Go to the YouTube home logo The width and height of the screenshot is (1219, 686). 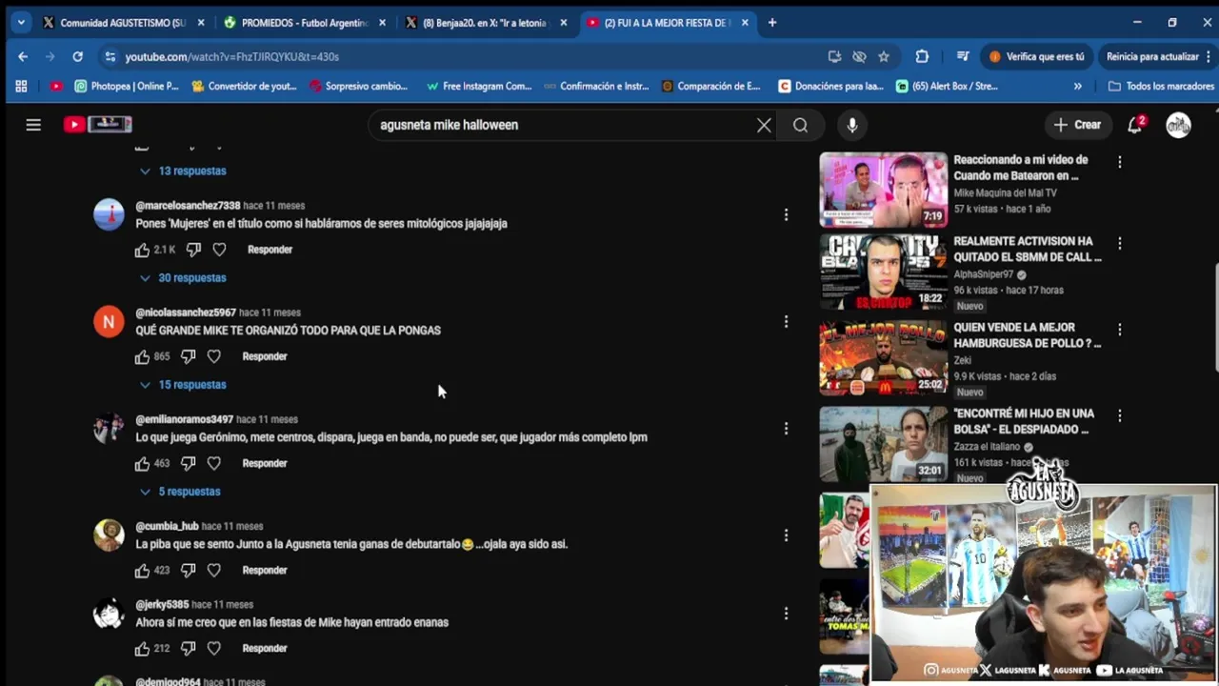click(x=97, y=124)
